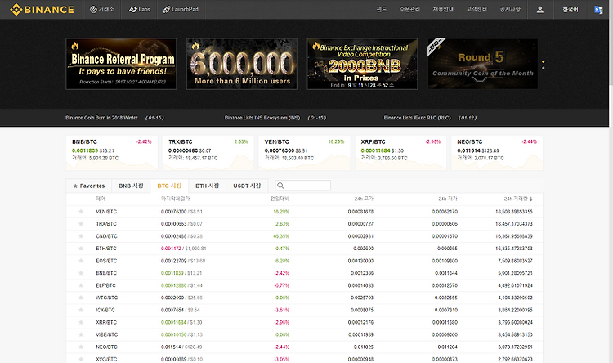Screen dimensions: 613x363
Task: Open LaunchPad link
Action: tap(181, 9)
